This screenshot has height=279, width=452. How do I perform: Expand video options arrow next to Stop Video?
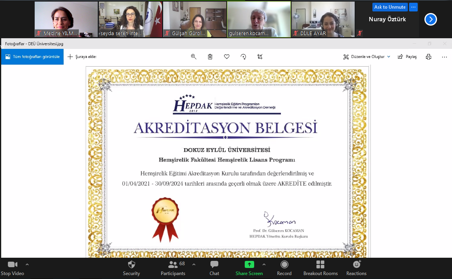point(27,264)
